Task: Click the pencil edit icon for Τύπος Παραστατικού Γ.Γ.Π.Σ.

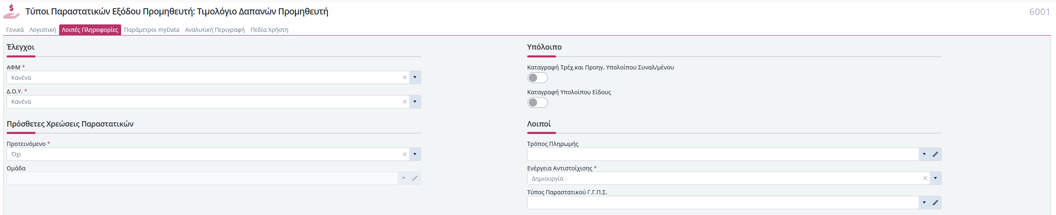Action: (x=936, y=203)
